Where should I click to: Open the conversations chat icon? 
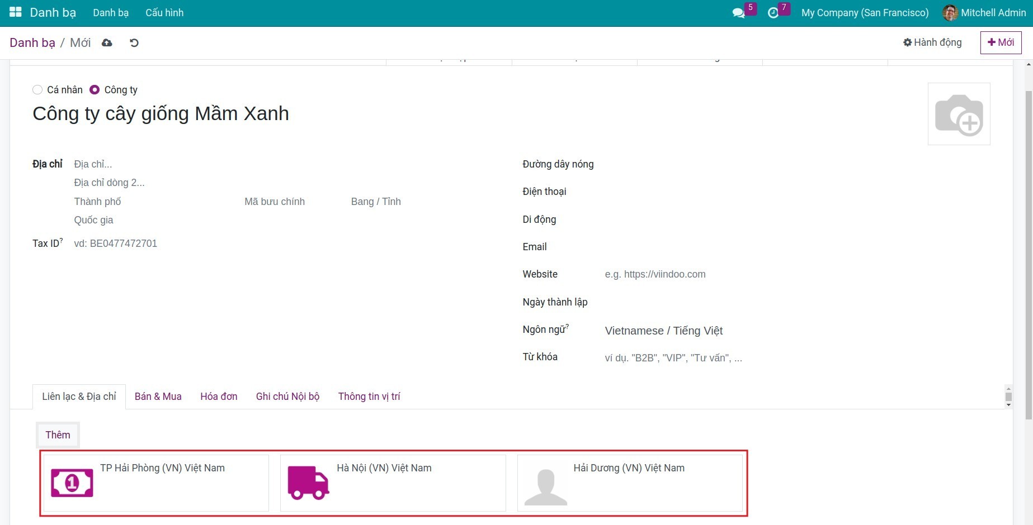click(x=738, y=13)
